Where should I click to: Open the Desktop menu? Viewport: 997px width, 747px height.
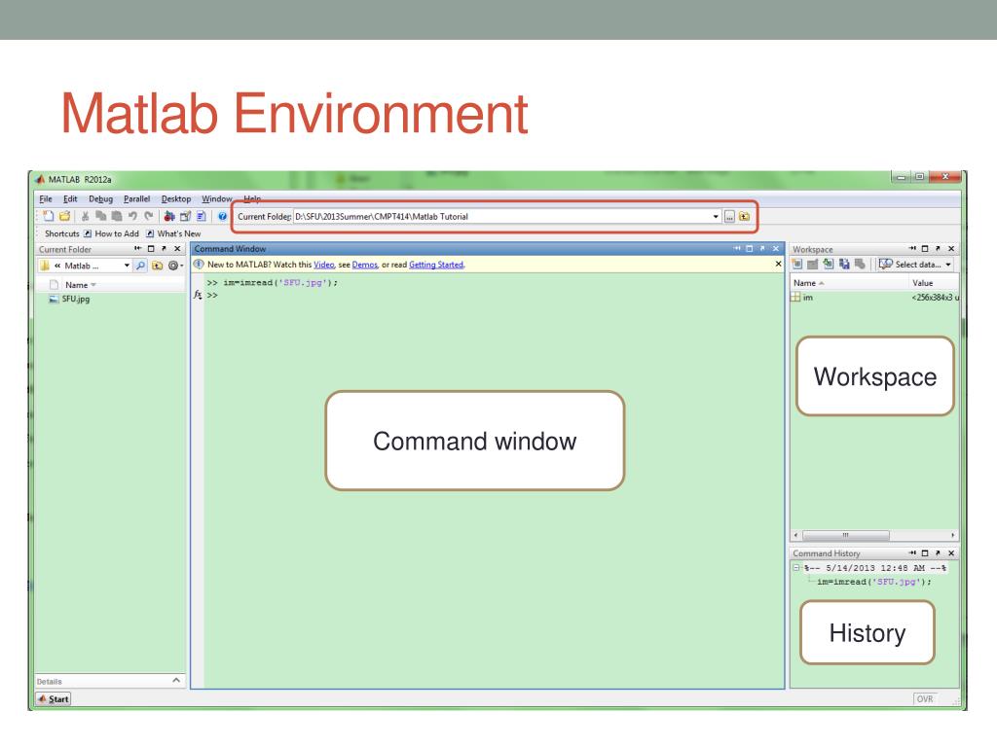click(176, 198)
